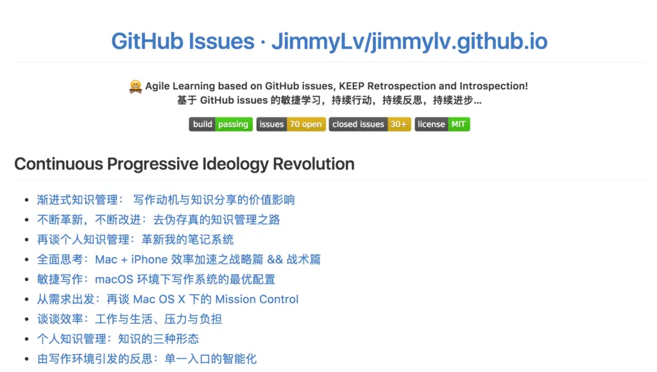Screen dimensions: 657x372
Task: Click the issues 70 open badge
Action: click(x=291, y=124)
